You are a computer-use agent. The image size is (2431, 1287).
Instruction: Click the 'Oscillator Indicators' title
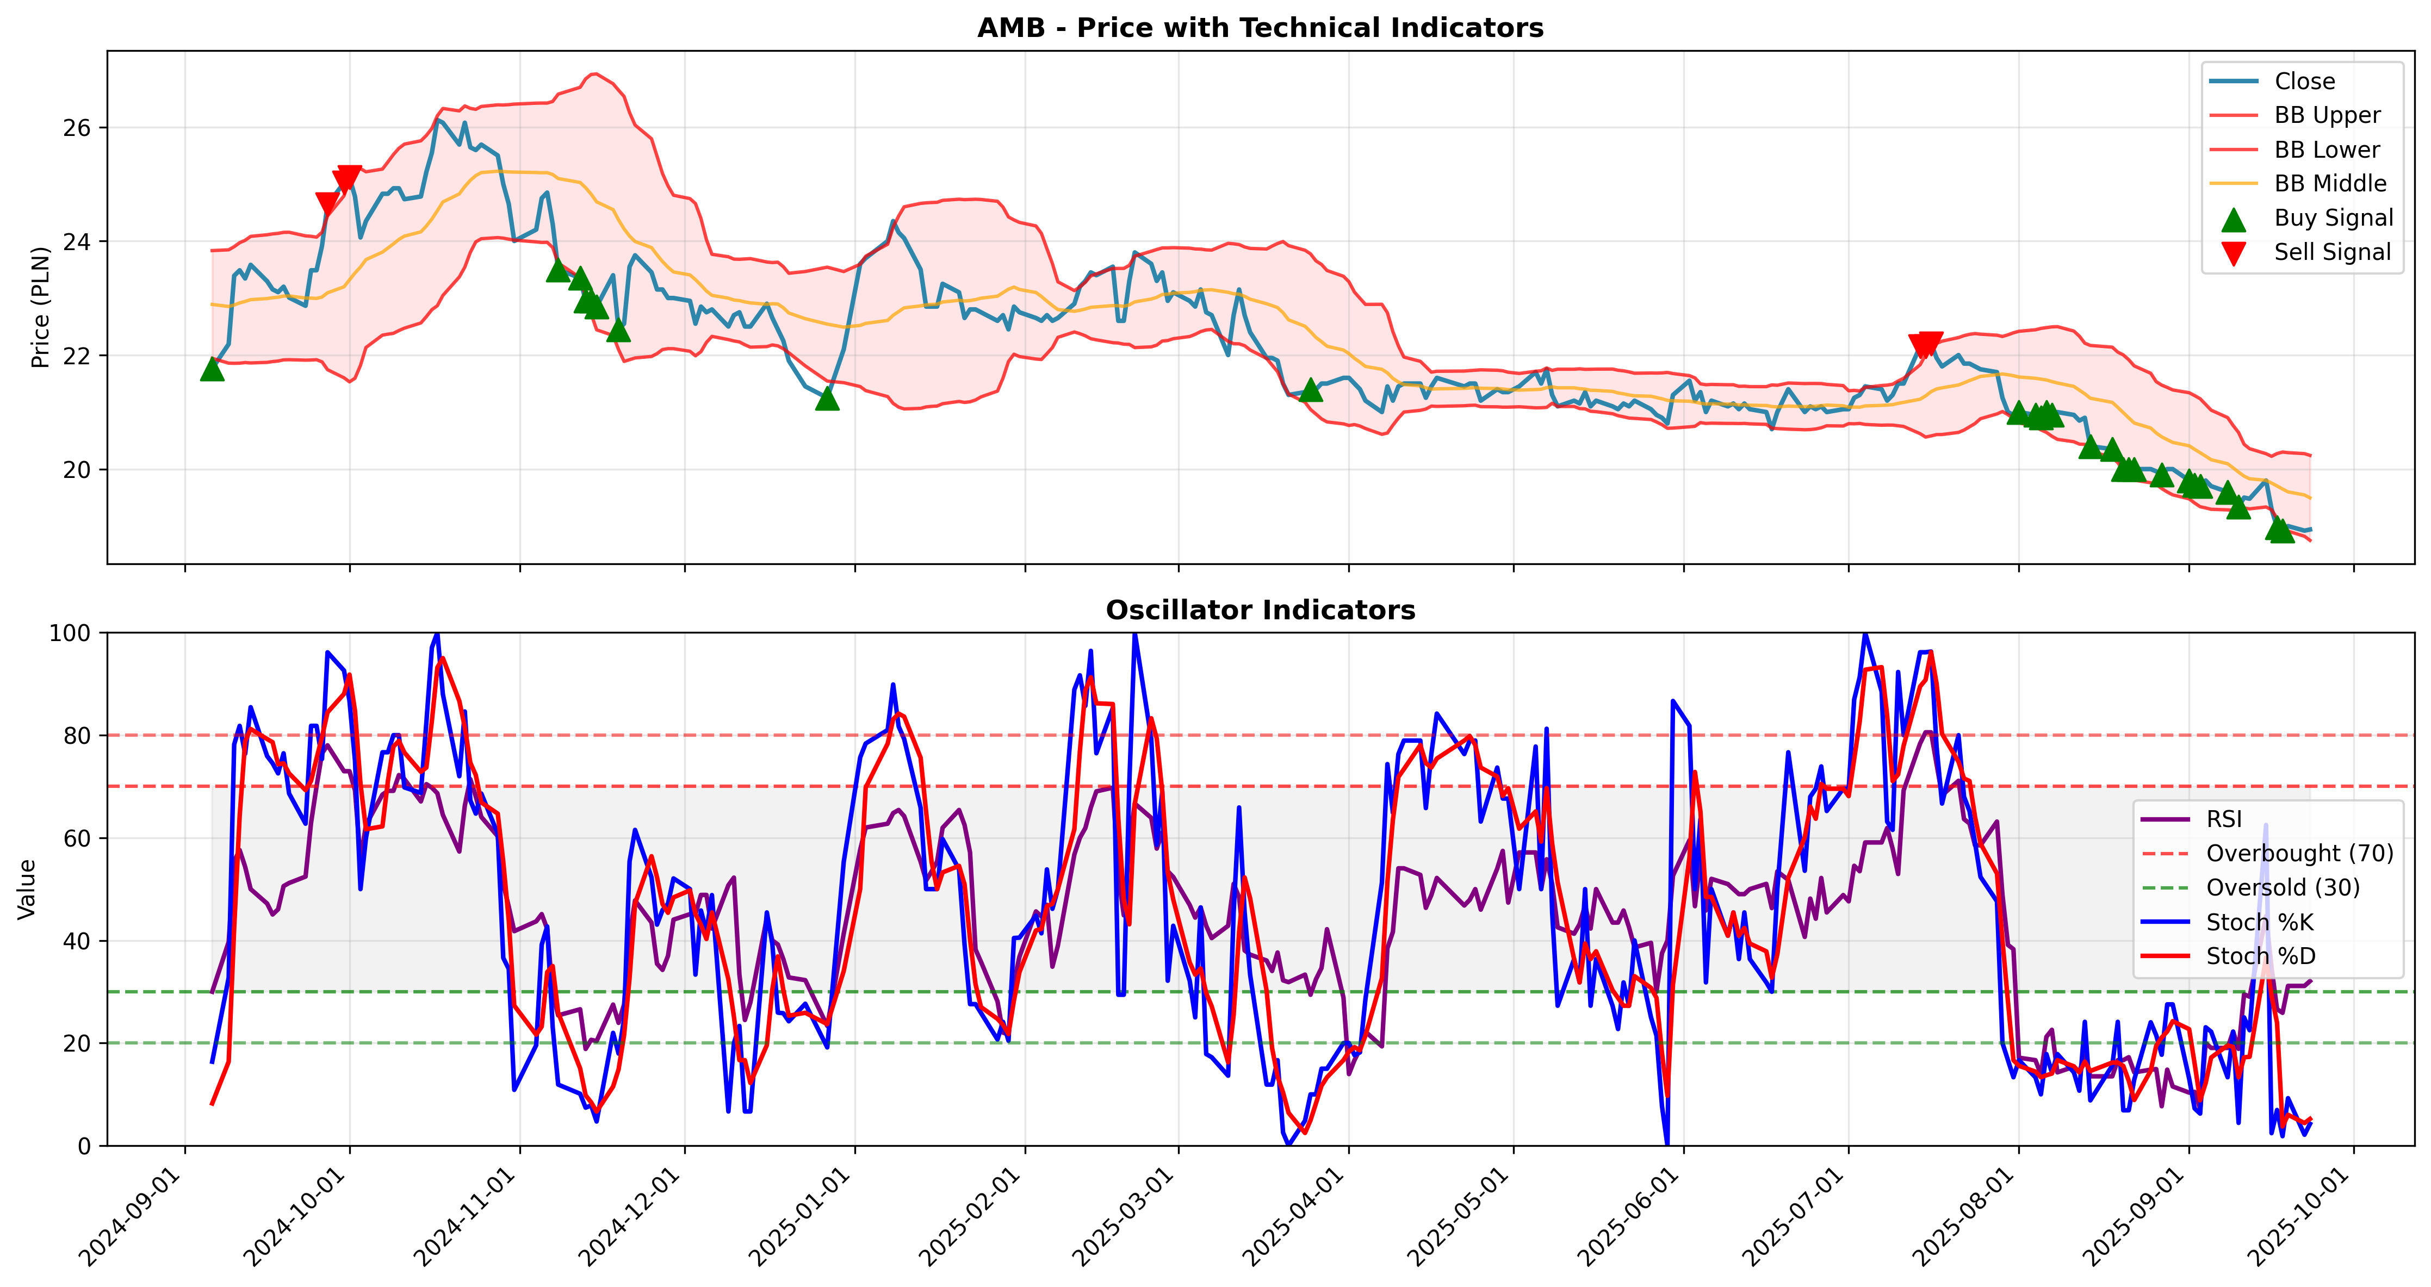tap(1261, 610)
